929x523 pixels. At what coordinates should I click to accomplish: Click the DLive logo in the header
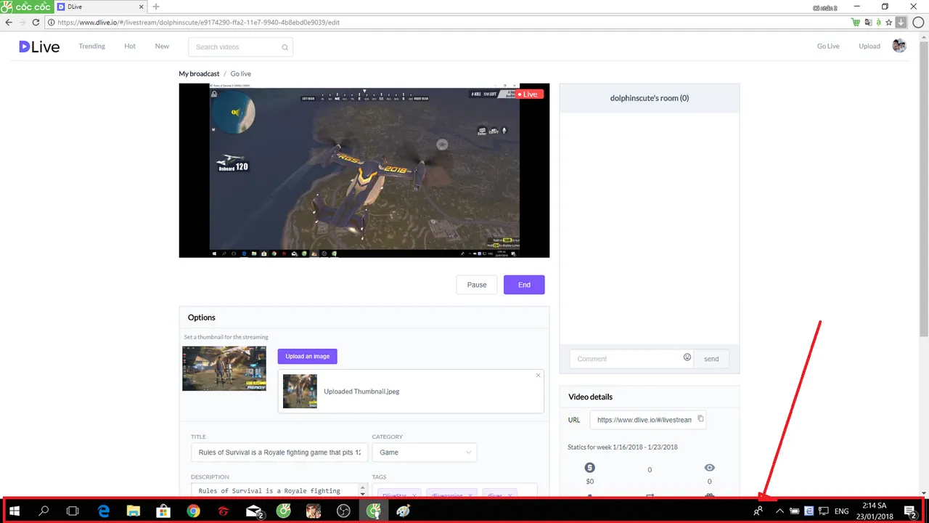tap(39, 46)
